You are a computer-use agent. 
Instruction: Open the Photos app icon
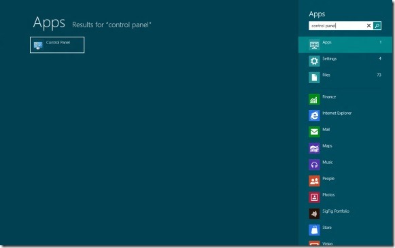click(314, 198)
